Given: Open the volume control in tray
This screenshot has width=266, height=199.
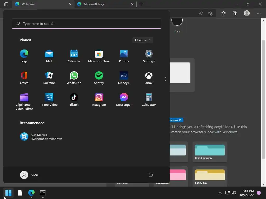Looking at the screenshot, I should point(234,193).
